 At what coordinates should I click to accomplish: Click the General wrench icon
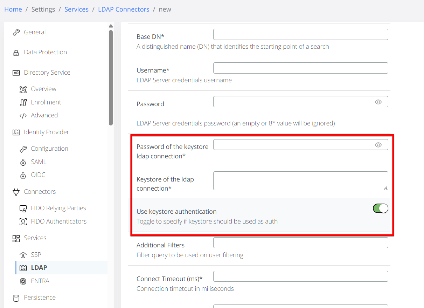(16, 33)
